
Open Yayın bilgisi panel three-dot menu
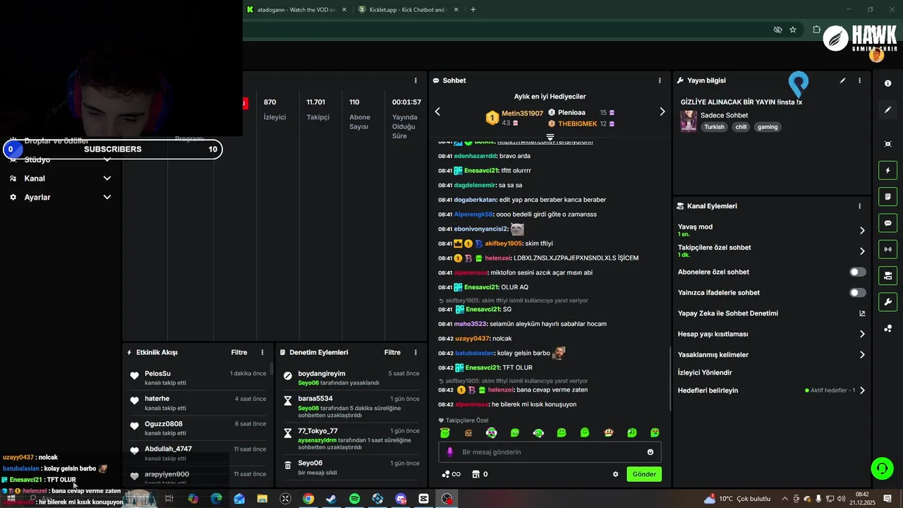tap(859, 80)
